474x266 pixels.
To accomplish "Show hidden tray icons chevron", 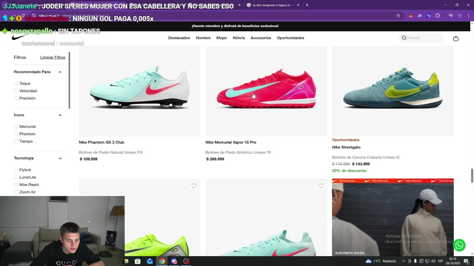I will point(404,261).
